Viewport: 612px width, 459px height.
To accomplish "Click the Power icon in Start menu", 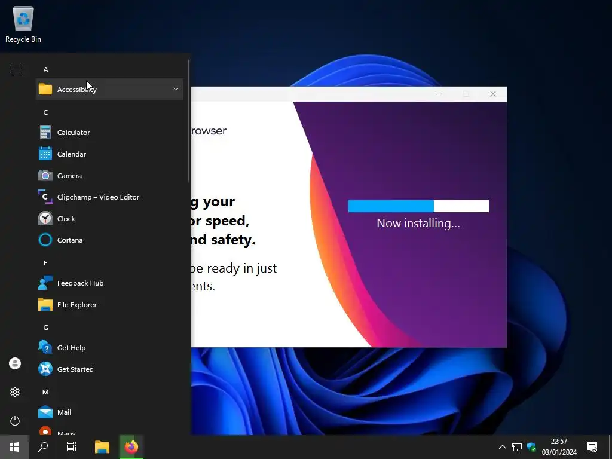I will click(x=15, y=421).
